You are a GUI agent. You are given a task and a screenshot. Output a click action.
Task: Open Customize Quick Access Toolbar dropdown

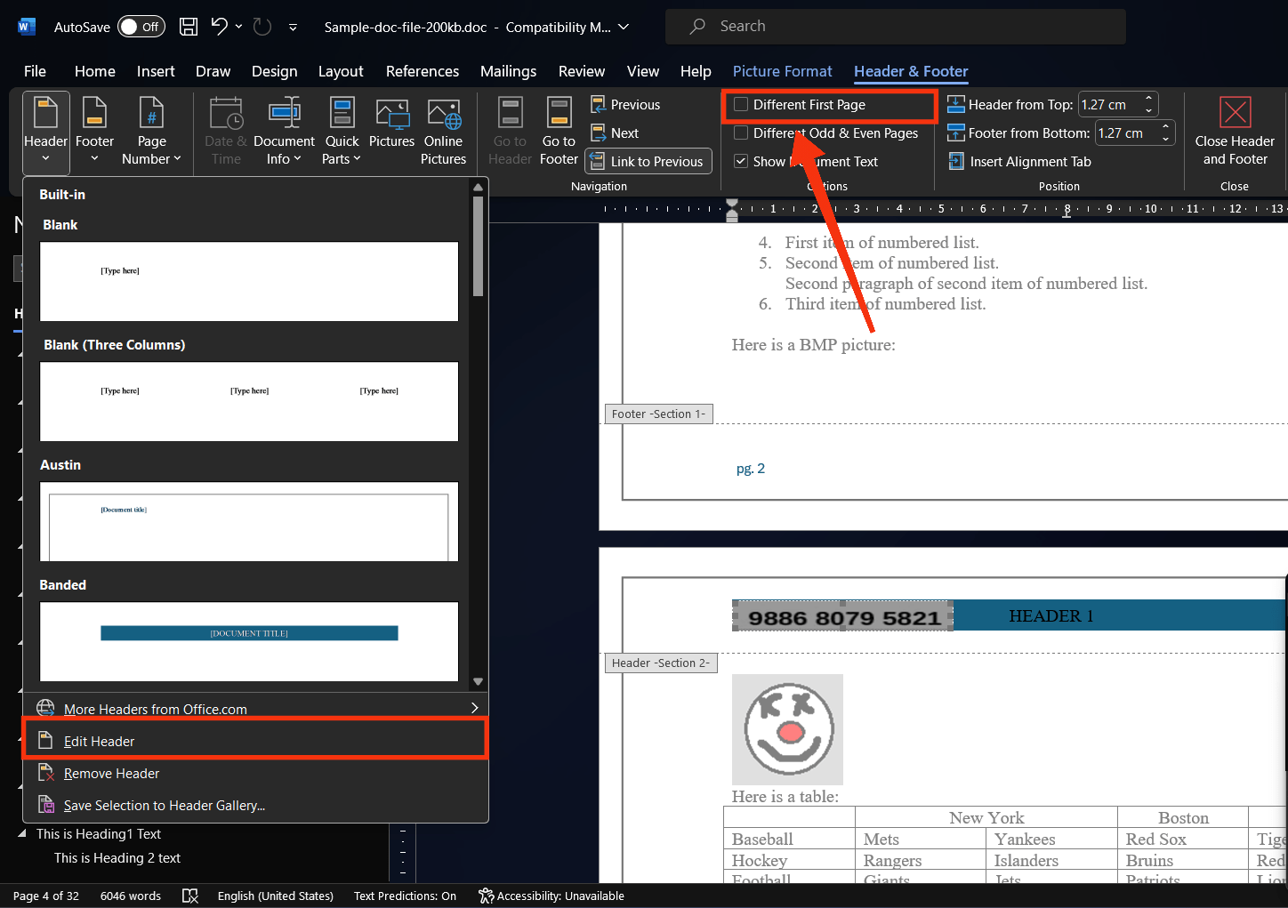[x=293, y=28]
